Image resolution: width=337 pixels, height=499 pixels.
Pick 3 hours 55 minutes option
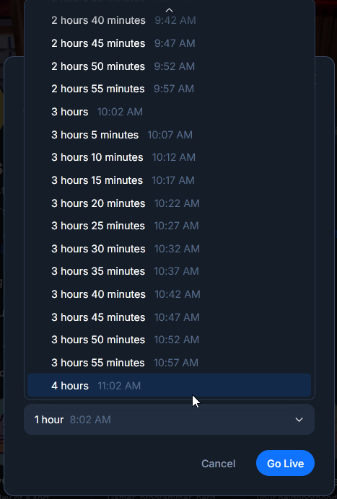169,363
